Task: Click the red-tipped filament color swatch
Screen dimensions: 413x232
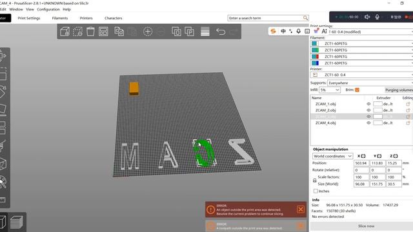Action: coord(315,57)
